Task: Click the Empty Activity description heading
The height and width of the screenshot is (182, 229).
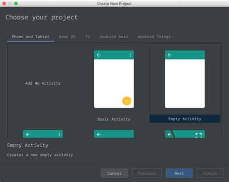Action: click(x=28, y=145)
